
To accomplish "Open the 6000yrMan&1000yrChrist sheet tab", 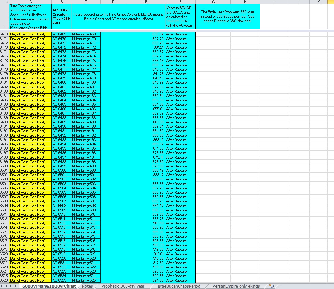I will pos(49,286).
